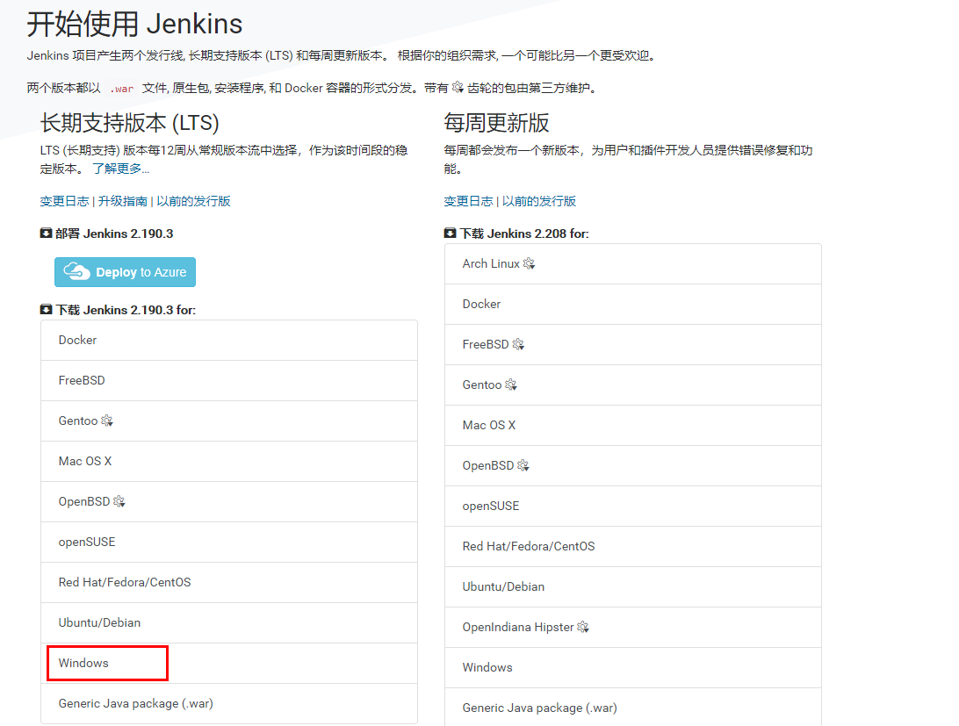Select Arch Linux in the weekly list

click(x=633, y=263)
